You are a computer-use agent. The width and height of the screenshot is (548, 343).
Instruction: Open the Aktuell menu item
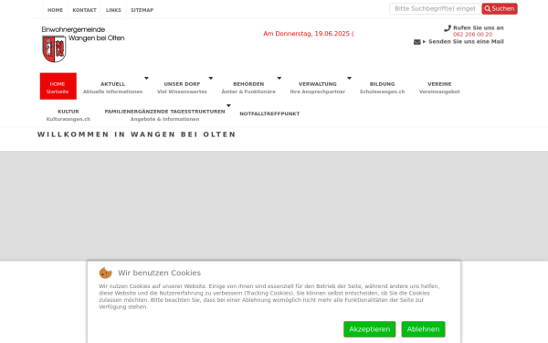point(113,88)
